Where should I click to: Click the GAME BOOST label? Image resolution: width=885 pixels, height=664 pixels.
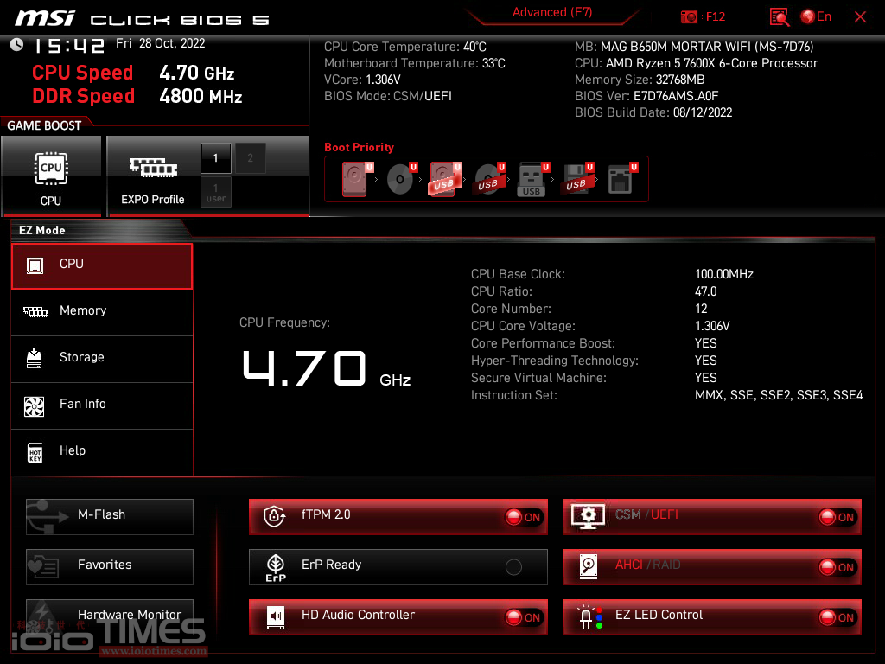pos(44,125)
